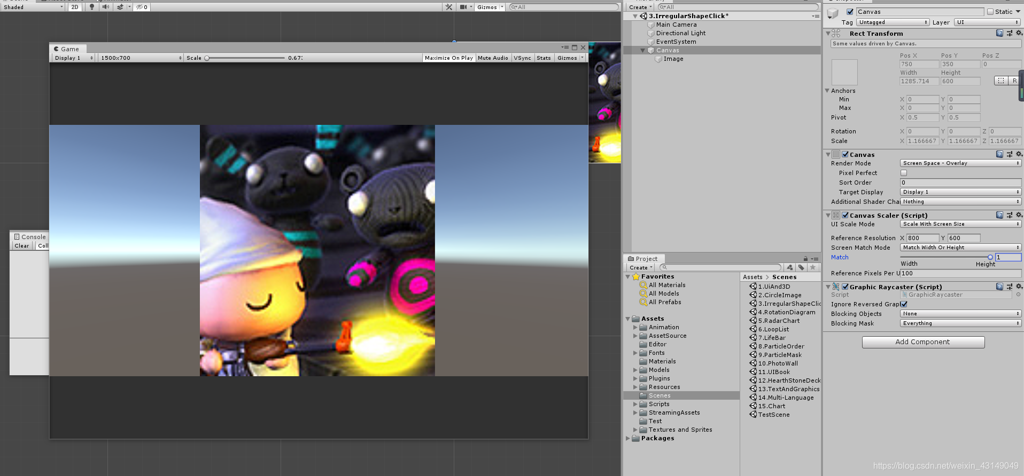Open the Scene view Gizmos menu

tap(490, 7)
